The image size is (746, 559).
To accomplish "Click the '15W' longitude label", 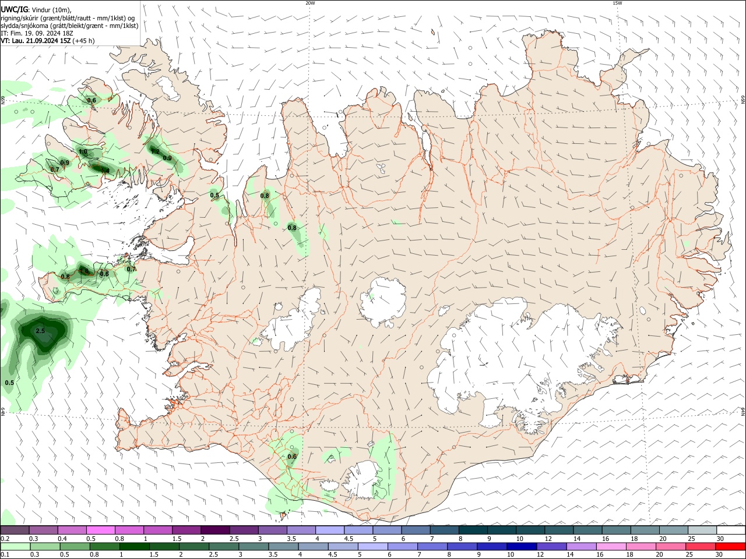I will coord(617,3).
